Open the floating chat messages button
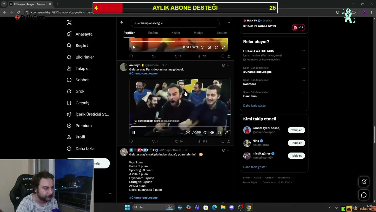This screenshot has height=212, width=376. [364, 195]
